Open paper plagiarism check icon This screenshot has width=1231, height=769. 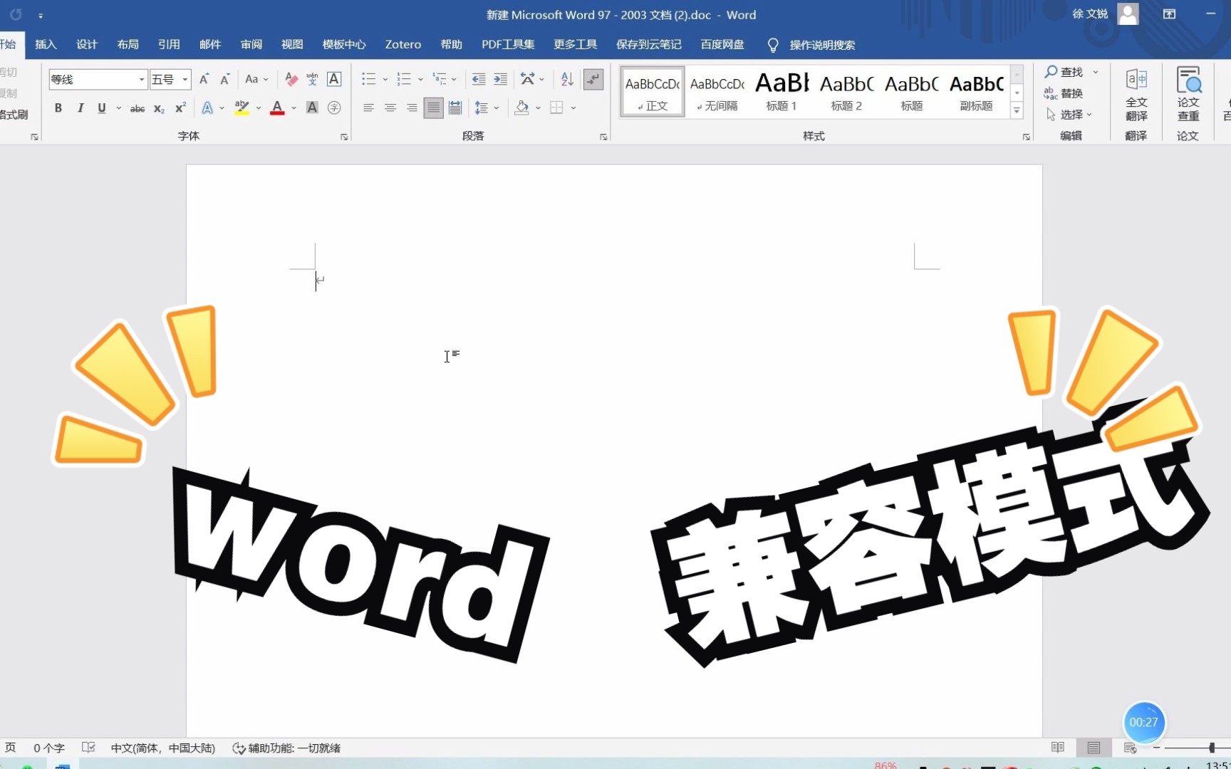(1188, 95)
